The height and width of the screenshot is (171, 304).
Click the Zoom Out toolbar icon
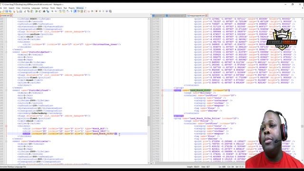pyautogui.click(x=56, y=11)
